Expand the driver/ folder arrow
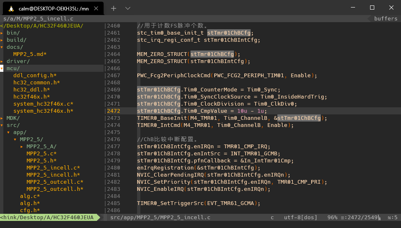Viewport: 401px width, 228px height. pyautogui.click(x=2, y=61)
